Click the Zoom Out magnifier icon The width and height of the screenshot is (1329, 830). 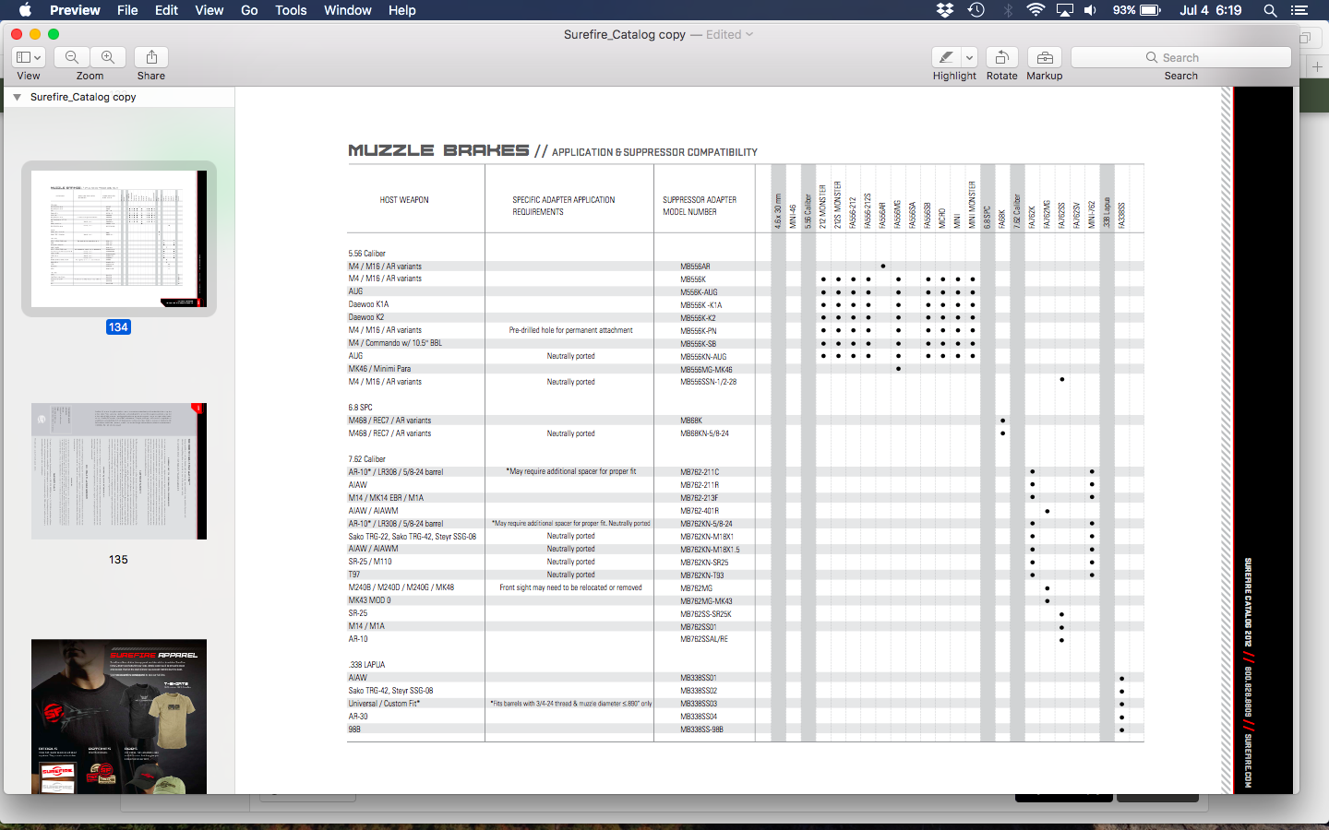pos(72,57)
